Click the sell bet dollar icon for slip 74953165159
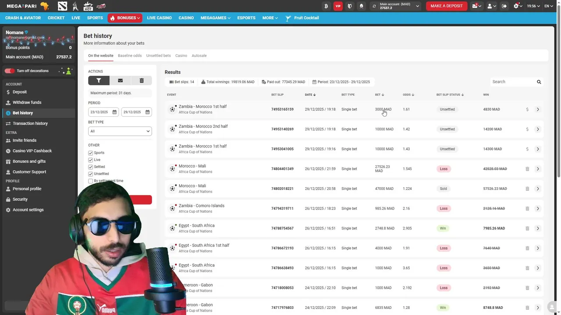This screenshot has width=561, height=315. click(x=527, y=109)
